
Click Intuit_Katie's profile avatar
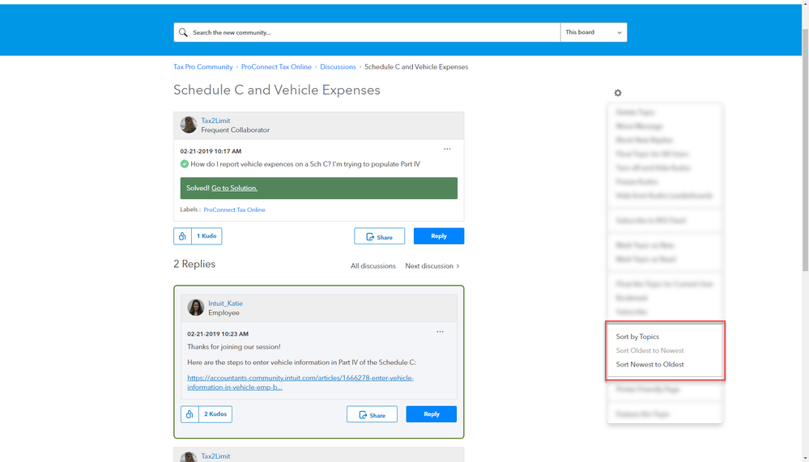coord(196,307)
